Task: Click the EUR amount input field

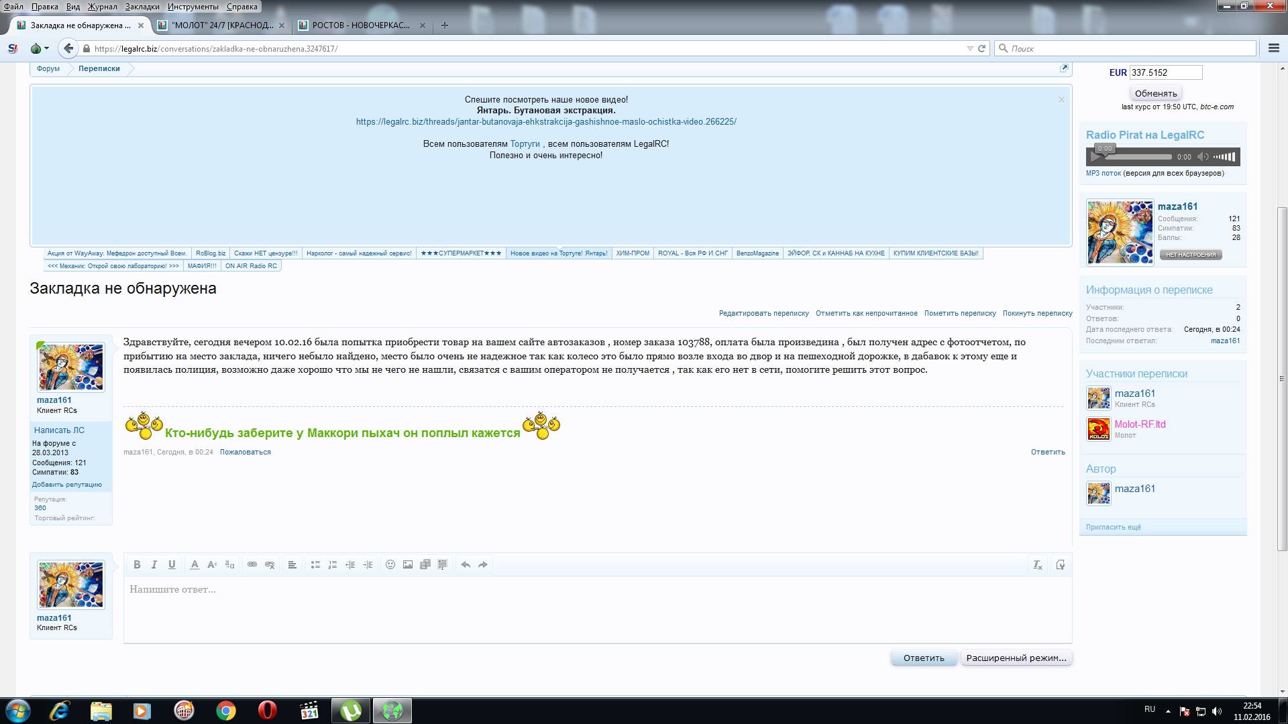Action: point(1165,72)
